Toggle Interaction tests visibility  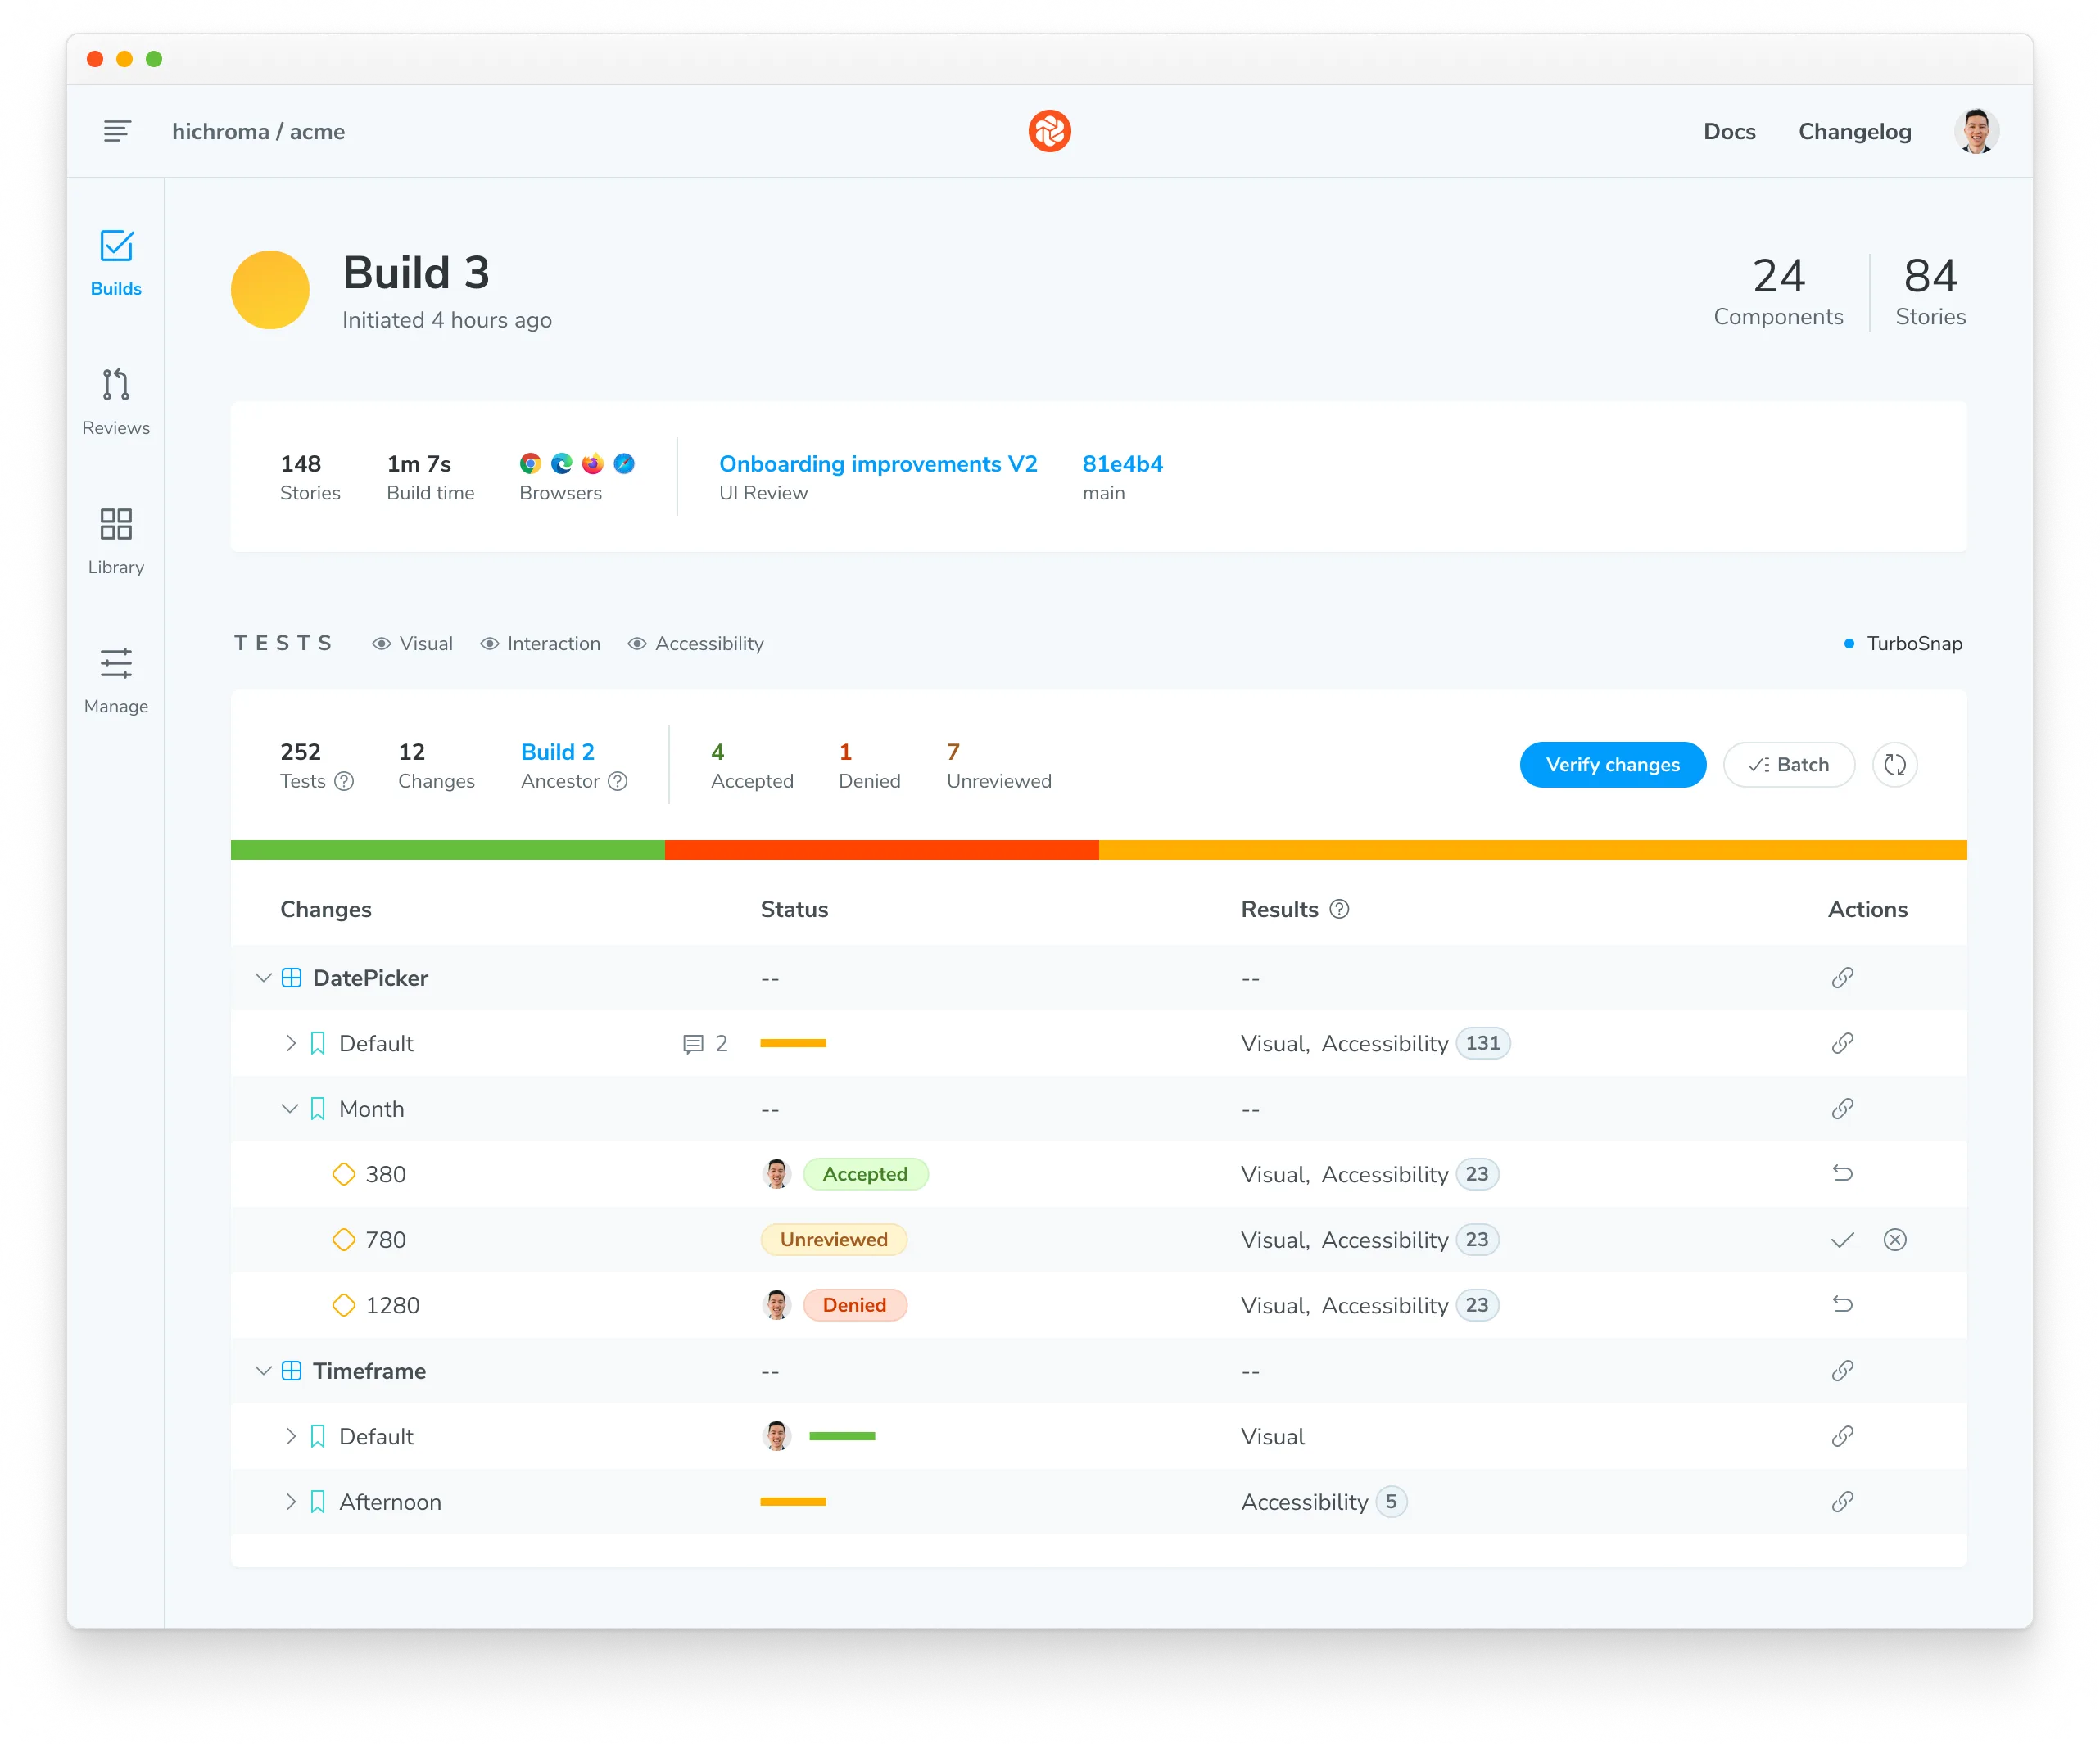pyautogui.click(x=541, y=643)
